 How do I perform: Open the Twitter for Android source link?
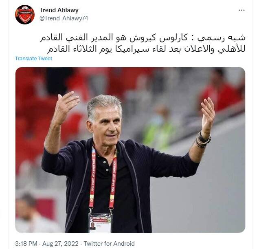109,244
